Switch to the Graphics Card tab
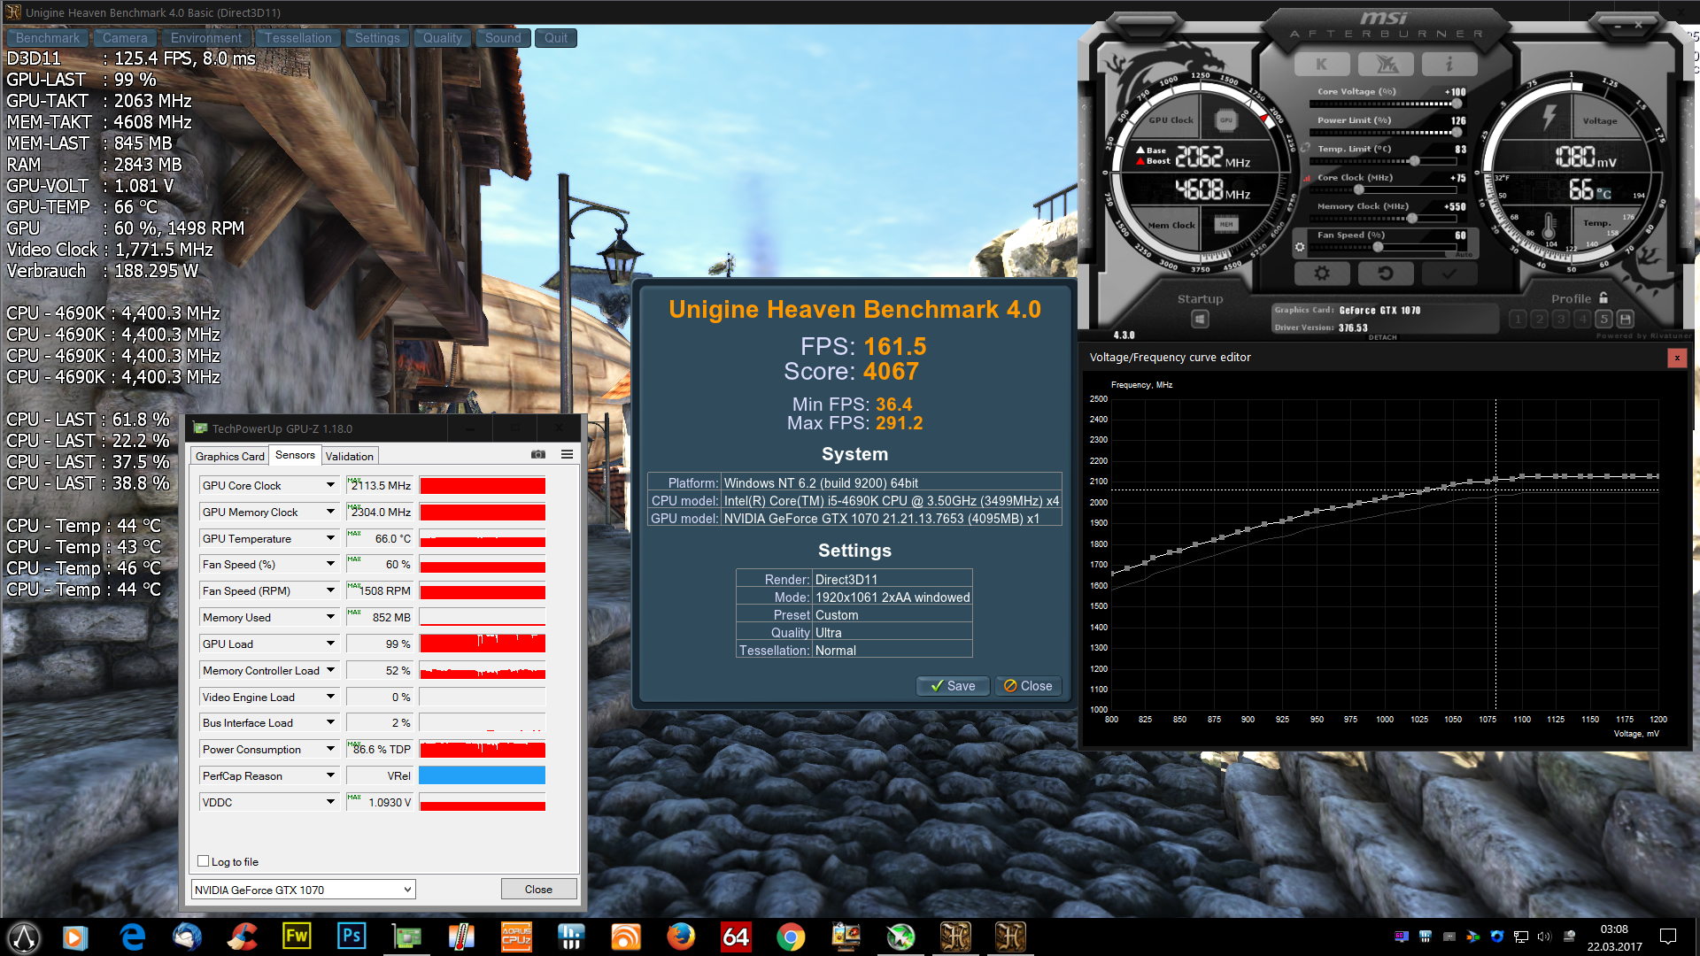 point(229,456)
